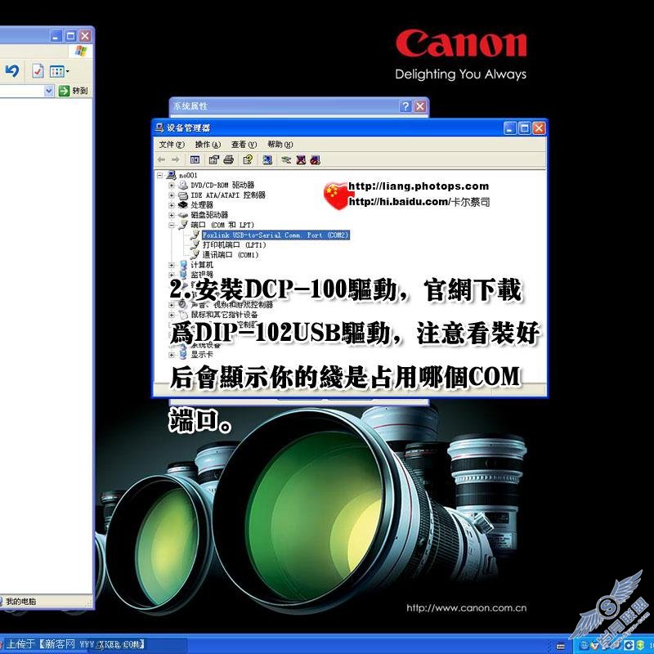The image size is (654, 654).
Task: Select 鼠标和其它指针设备 label
Action: pos(224,315)
